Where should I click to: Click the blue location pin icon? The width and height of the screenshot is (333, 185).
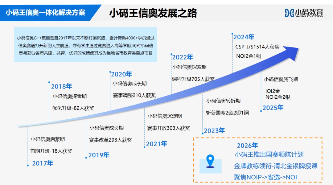(210, 161)
